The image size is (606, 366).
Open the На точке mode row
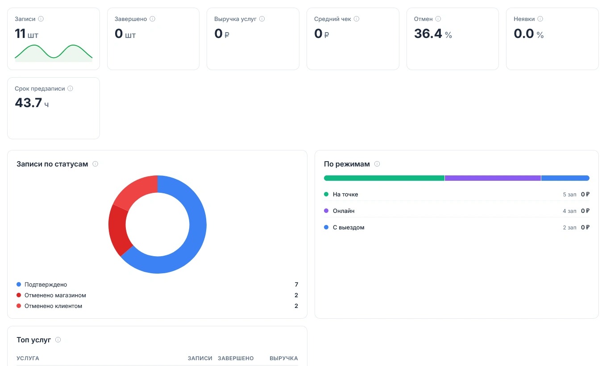click(x=457, y=194)
